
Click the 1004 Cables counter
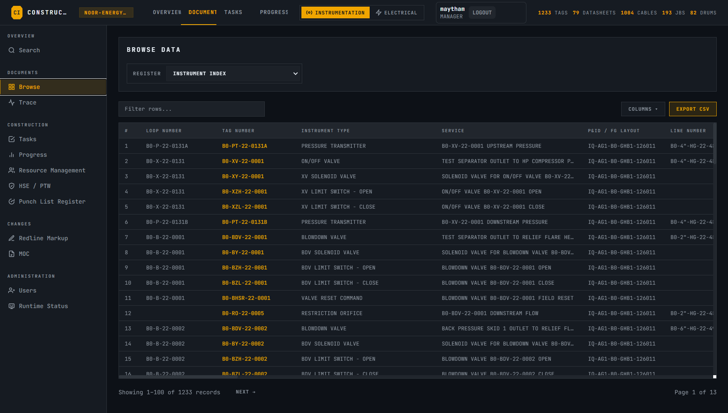pos(639,13)
